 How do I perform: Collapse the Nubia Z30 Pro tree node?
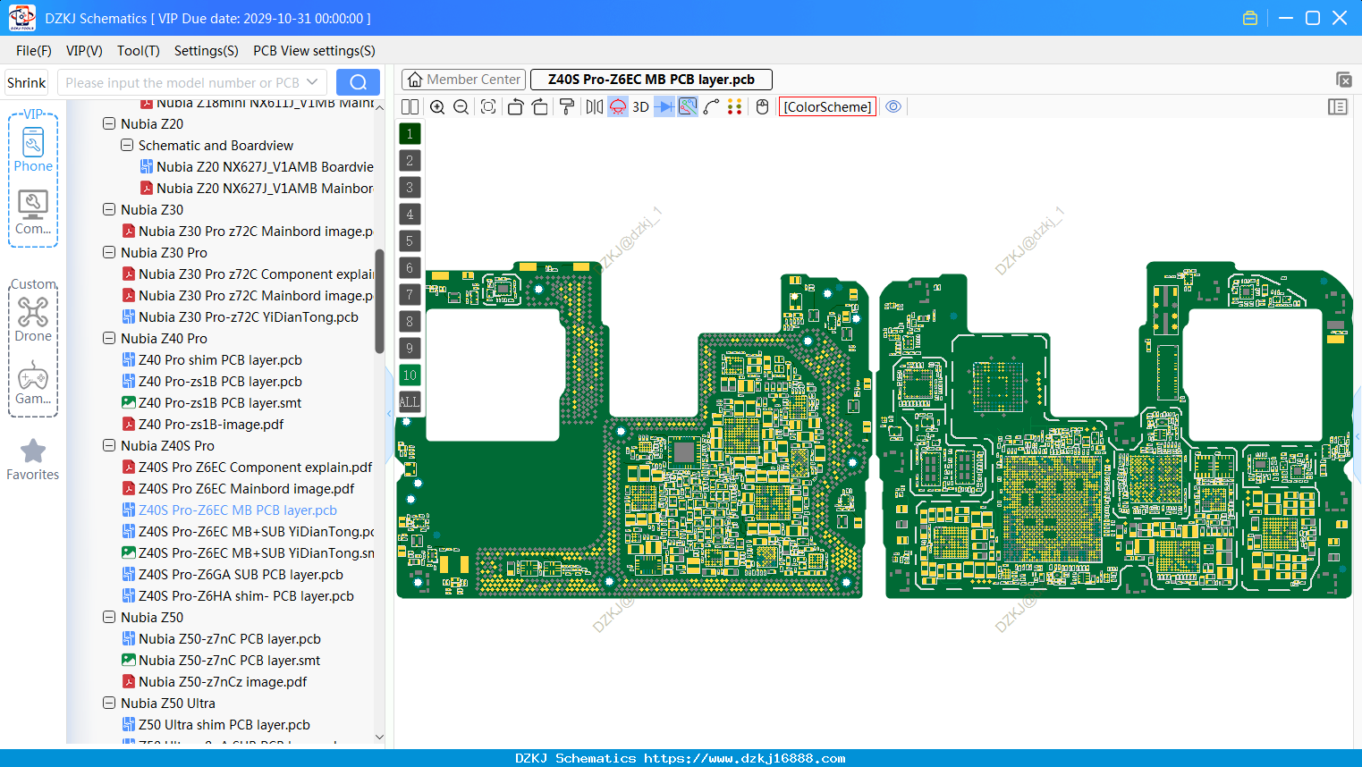[x=109, y=253]
